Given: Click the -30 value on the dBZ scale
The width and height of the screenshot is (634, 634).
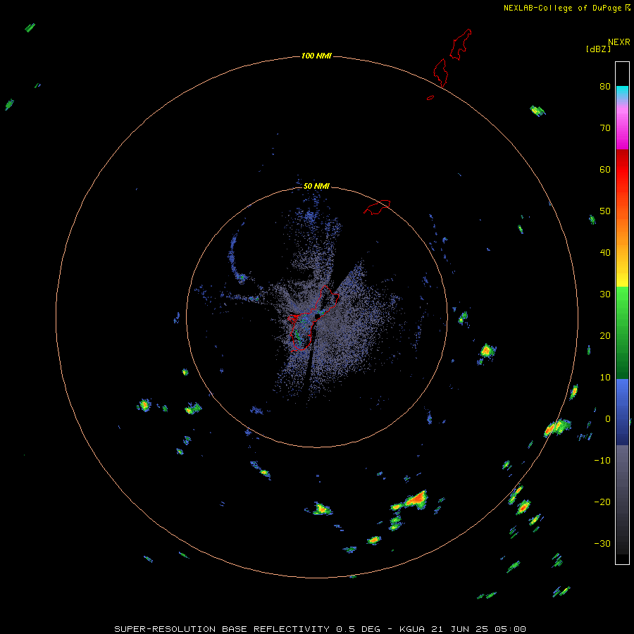Looking at the screenshot, I should click(602, 543).
